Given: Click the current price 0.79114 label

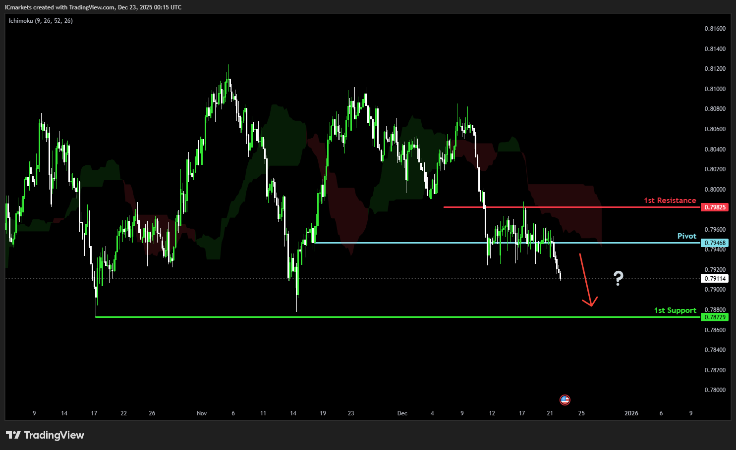Looking at the screenshot, I should 714,279.
